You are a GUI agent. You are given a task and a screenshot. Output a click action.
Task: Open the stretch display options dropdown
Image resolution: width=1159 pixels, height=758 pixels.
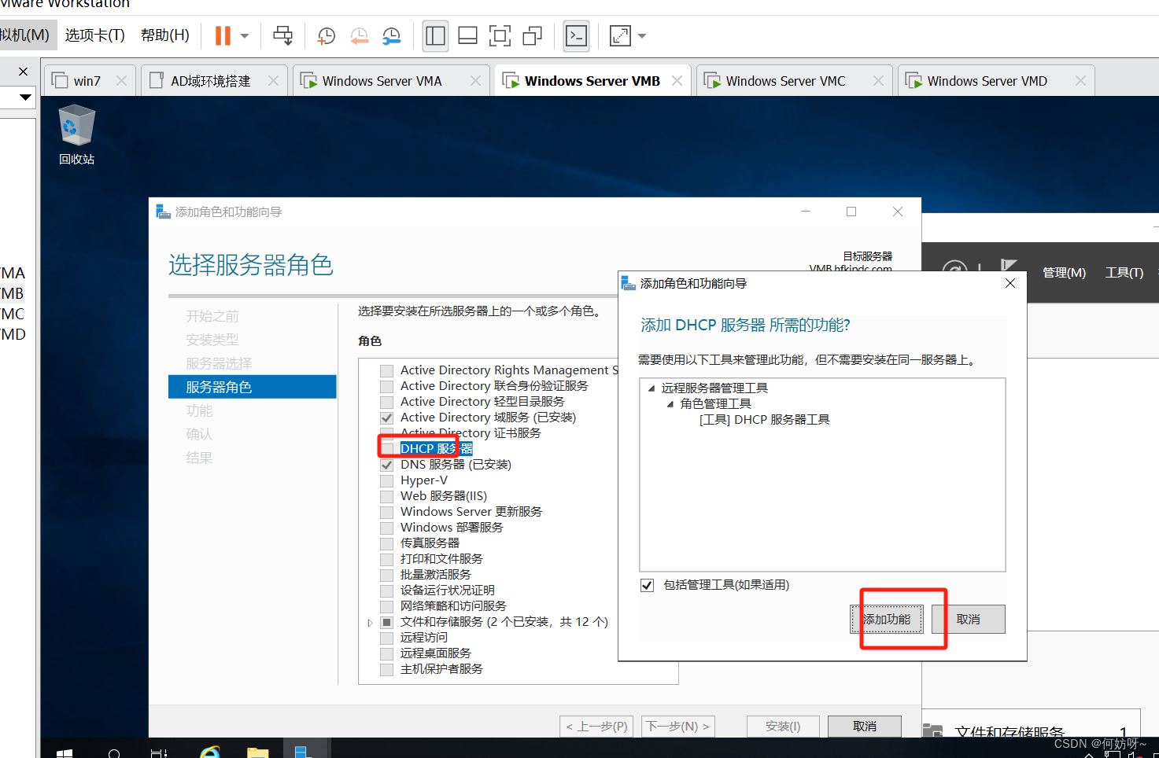[642, 35]
